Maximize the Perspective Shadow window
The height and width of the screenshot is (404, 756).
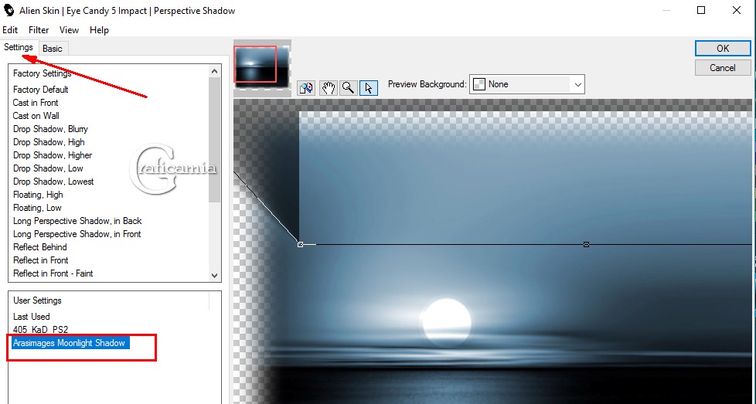(x=701, y=10)
